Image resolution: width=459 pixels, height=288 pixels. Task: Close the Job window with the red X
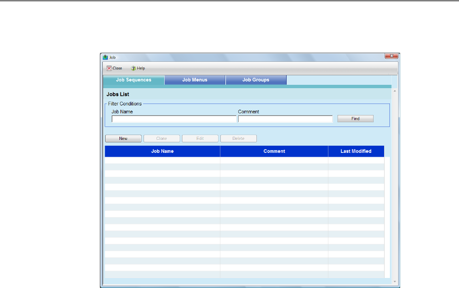(x=391, y=57)
